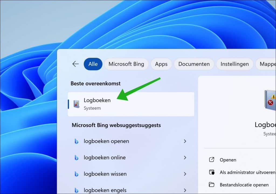Choose Als administrator uitvoeren
The width and height of the screenshot is (276, 194).
click(x=247, y=172)
